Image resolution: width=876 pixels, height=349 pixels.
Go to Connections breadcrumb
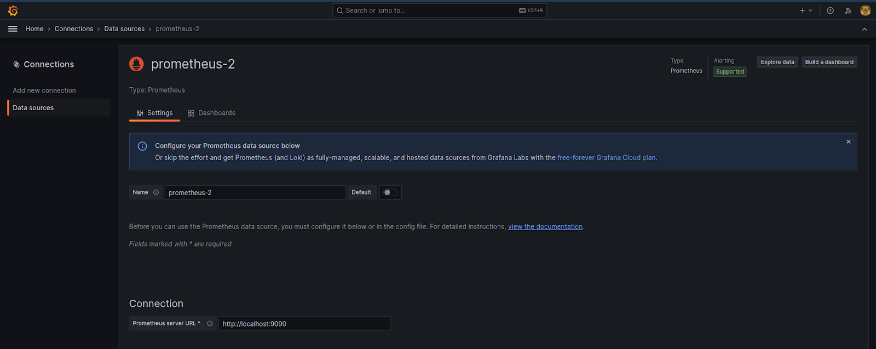74,28
